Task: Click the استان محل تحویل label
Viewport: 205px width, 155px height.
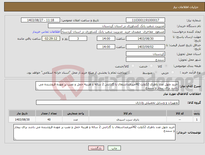Action: tap(189, 54)
